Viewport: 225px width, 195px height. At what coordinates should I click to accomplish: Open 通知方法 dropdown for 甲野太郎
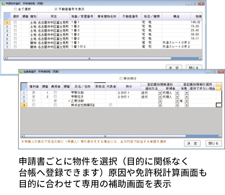coord(160,92)
